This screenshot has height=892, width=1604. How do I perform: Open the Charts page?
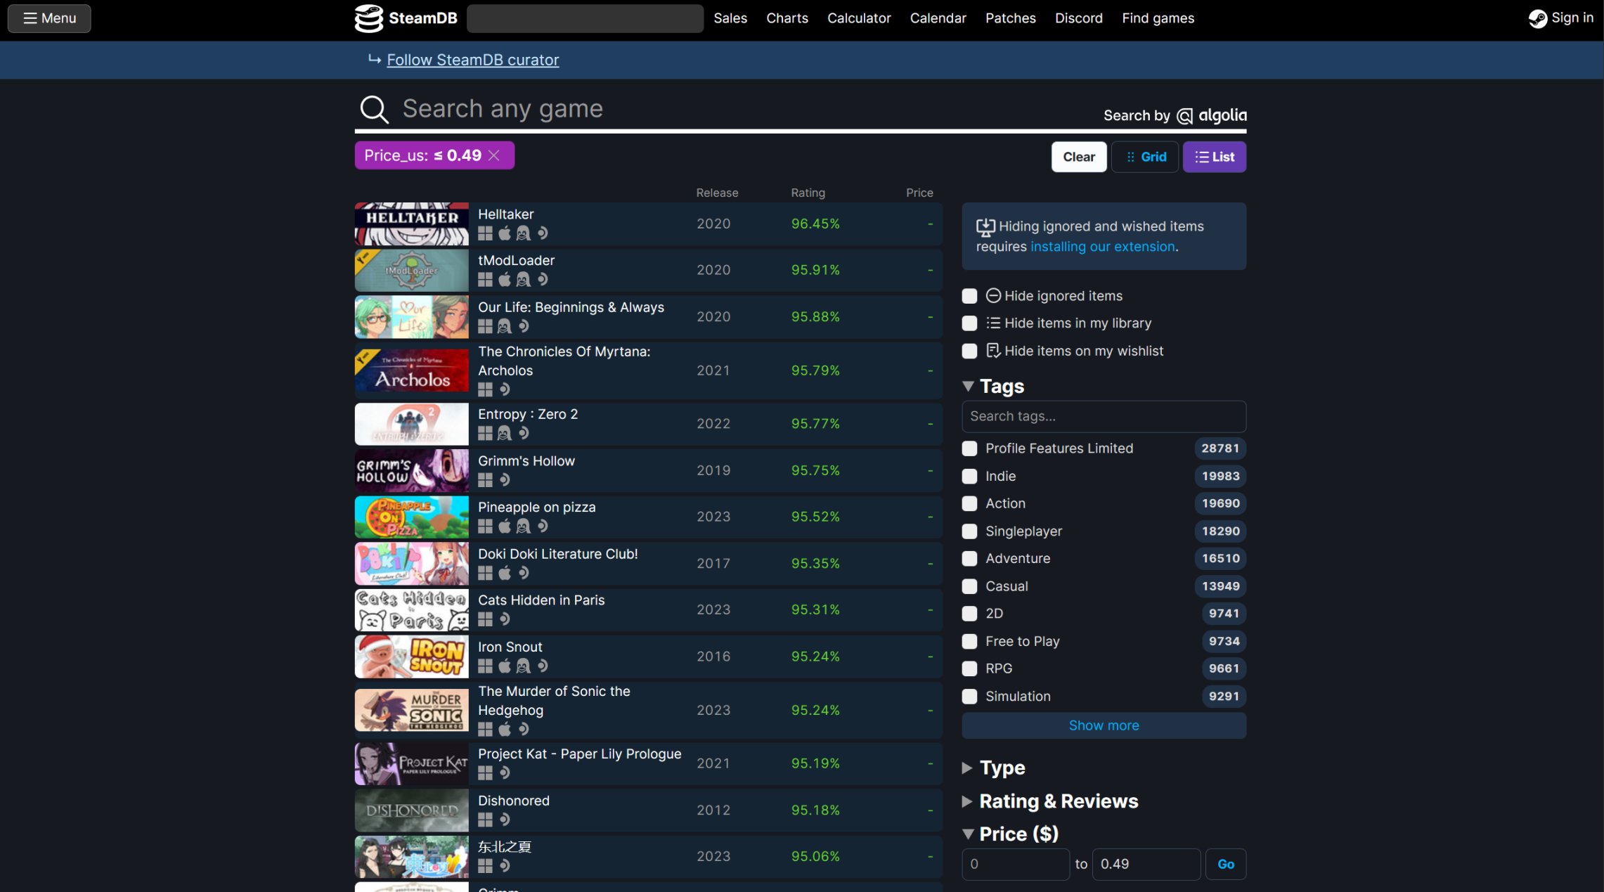coord(787,18)
